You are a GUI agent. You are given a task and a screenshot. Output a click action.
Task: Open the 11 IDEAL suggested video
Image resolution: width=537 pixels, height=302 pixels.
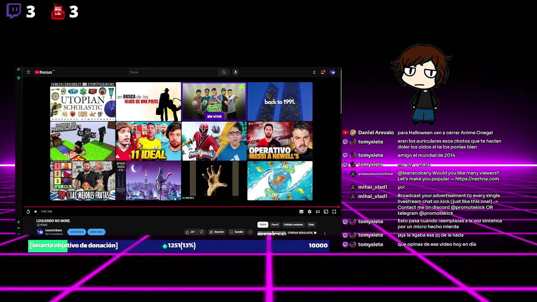(149, 141)
